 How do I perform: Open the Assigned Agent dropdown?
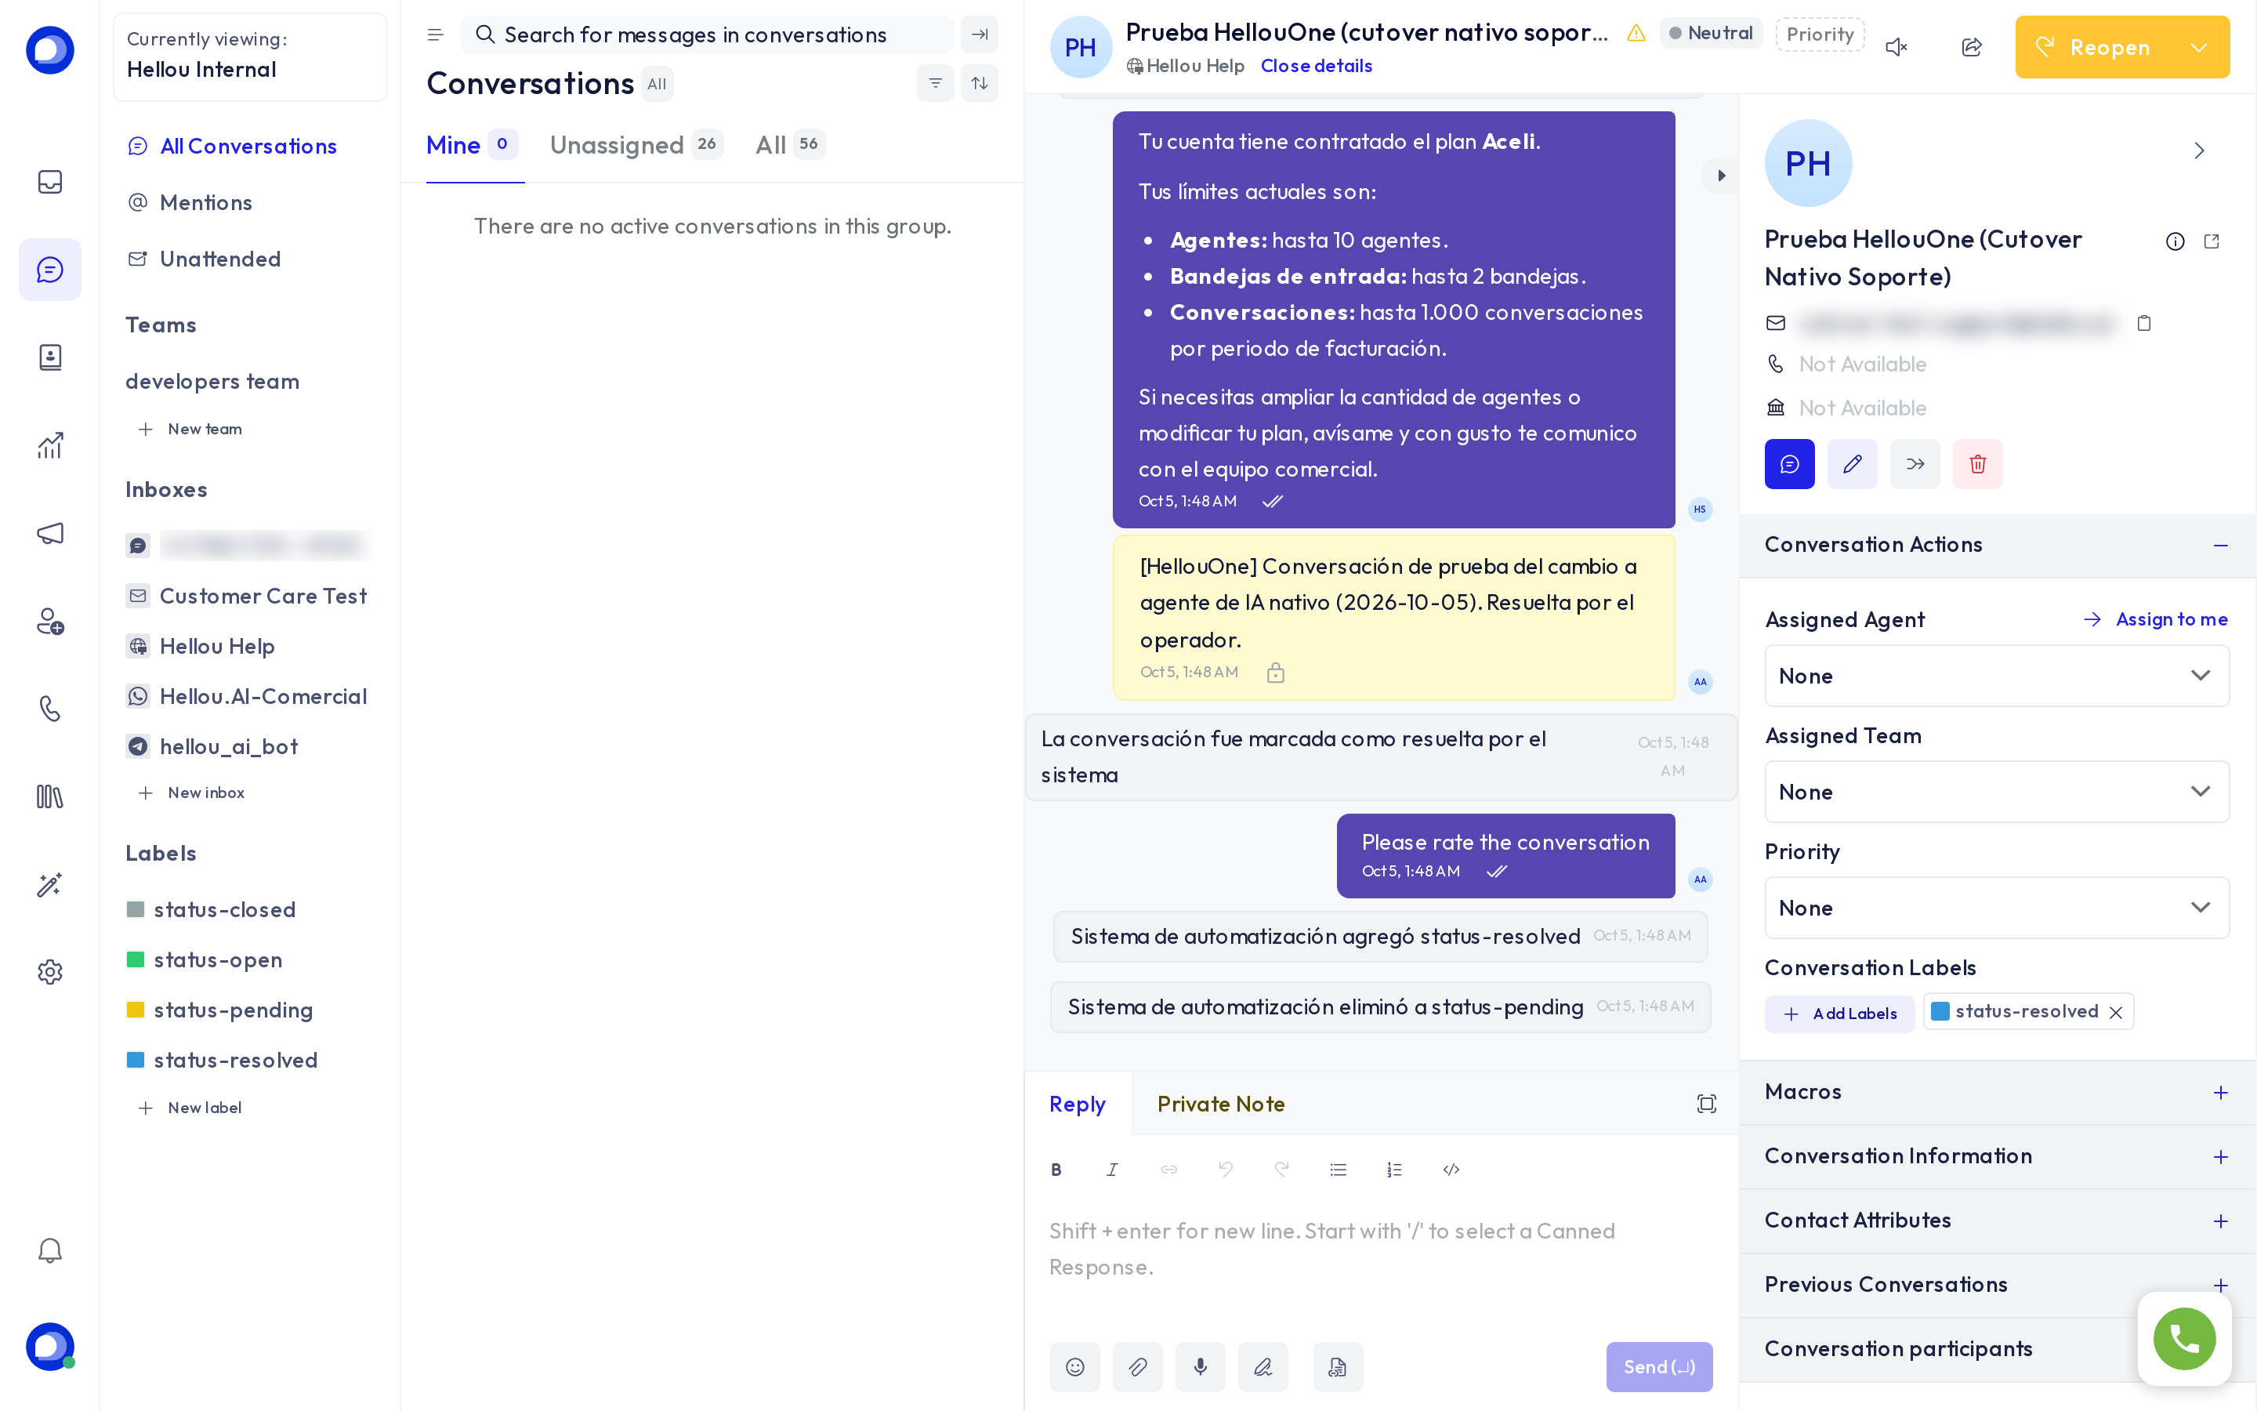(x=1996, y=676)
